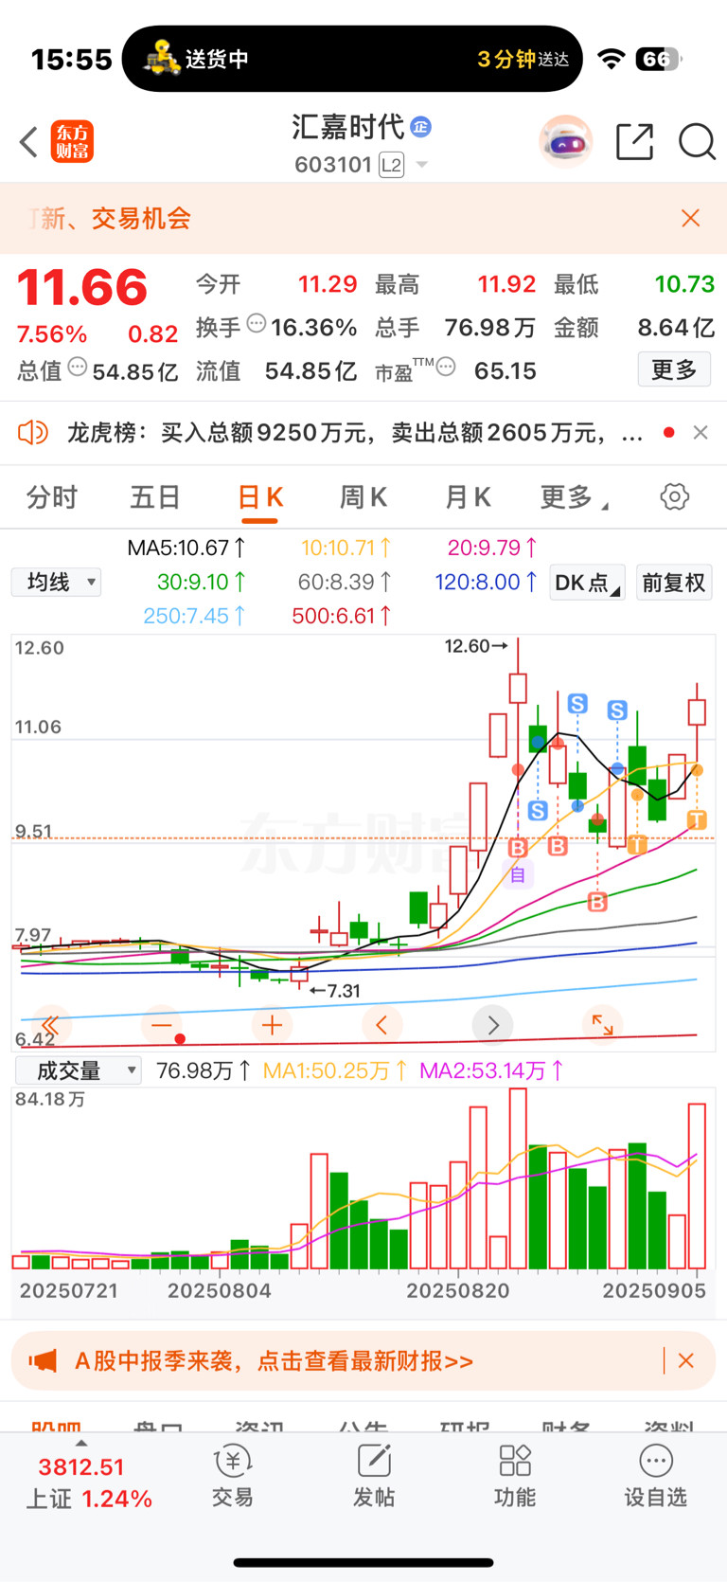Tap the 前复权 adjustment button
The height and width of the screenshot is (1582, 727).
pyautogui.click(x=674, y=583)
